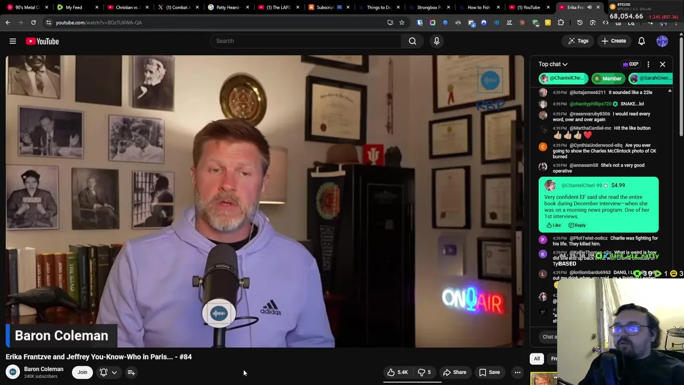Bookmark this page with the star icon
Image resolution: width=684 pixels, height=385 pixels.
402,22
